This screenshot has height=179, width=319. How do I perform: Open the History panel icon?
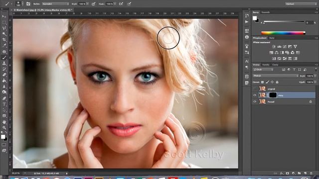coord(247,15)
